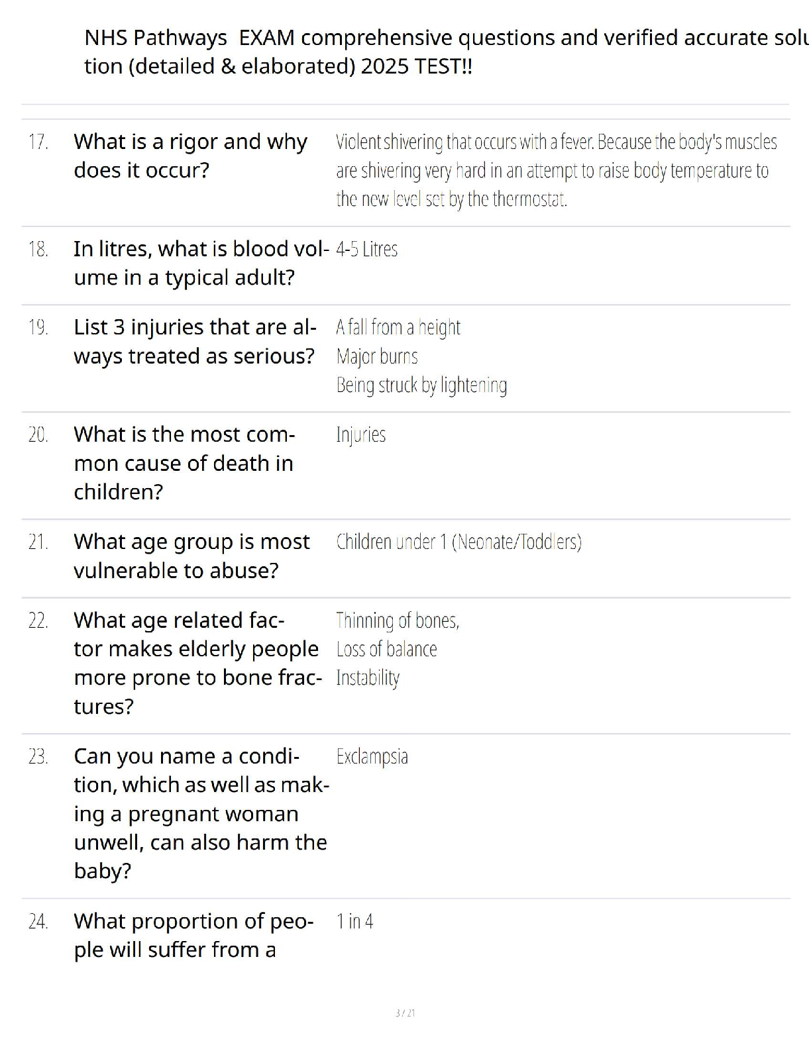Click the answer Being struck by lightening
Image resolution: width=811 pixels, height=1049 pixels.
click(421, 385)
